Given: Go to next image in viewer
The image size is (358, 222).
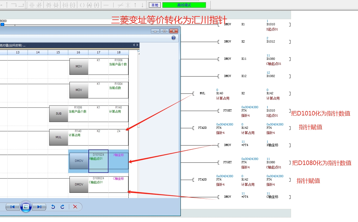Looking at the screenshot, I should pyautogui.click(x=39, y=207).
